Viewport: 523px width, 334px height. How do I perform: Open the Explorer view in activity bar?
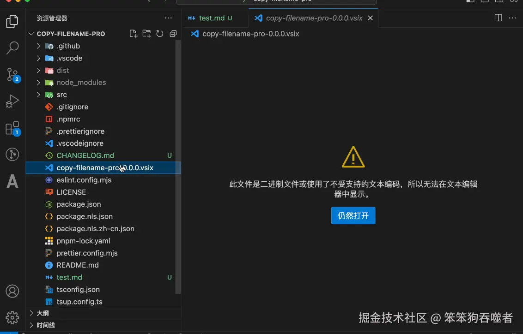coord(12,22)
